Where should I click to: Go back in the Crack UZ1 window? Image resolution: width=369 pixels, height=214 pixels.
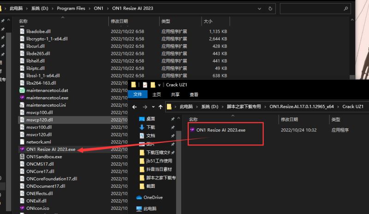click(x=134, y=107)
